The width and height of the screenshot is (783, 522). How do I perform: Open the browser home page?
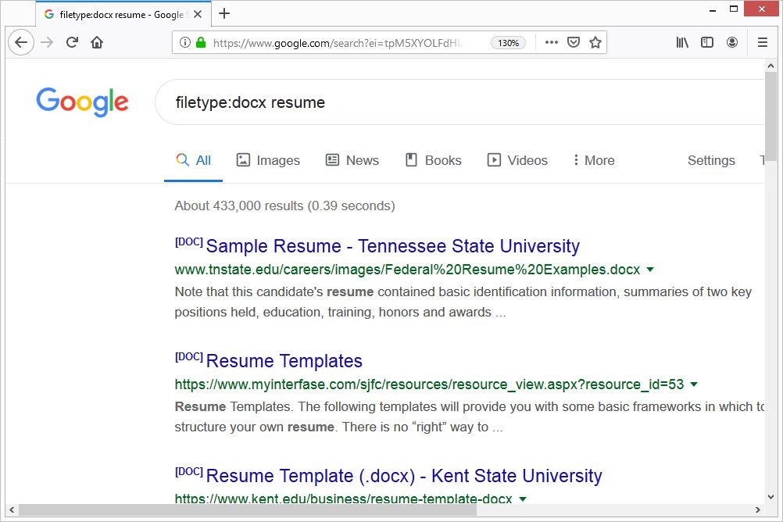97,42
